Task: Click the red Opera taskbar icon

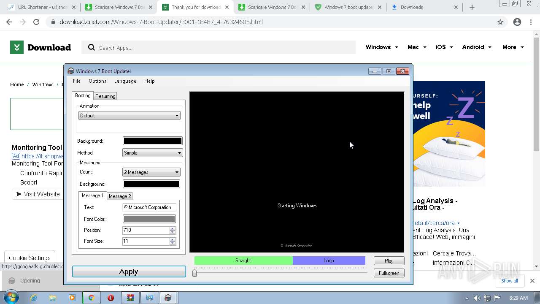Action: pos(111,298)
